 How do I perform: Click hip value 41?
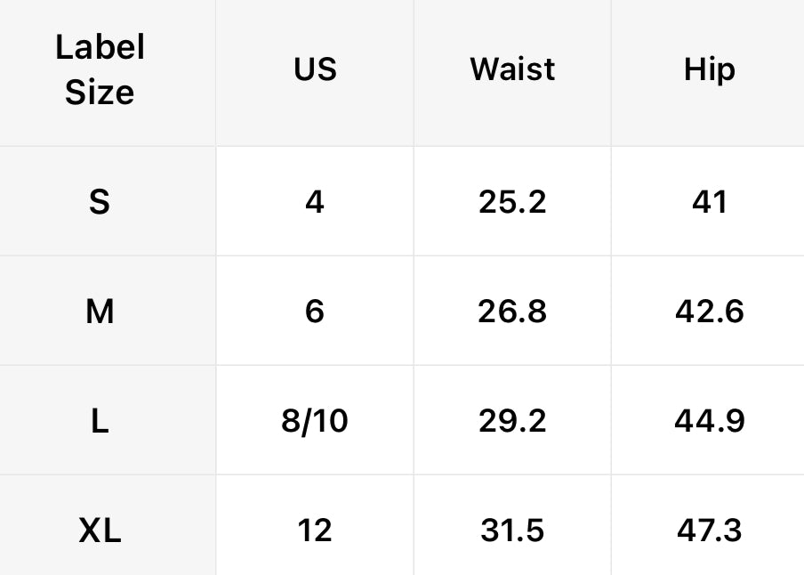point(709,202)
